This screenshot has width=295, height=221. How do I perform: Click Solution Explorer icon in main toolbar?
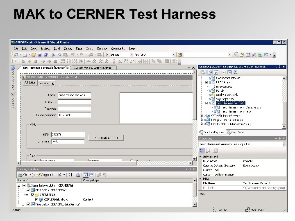236,55
